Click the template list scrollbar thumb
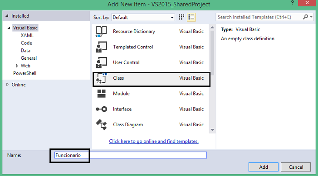Image resolution: width=318 pixels, height=176 pixels. coord(212,52)
